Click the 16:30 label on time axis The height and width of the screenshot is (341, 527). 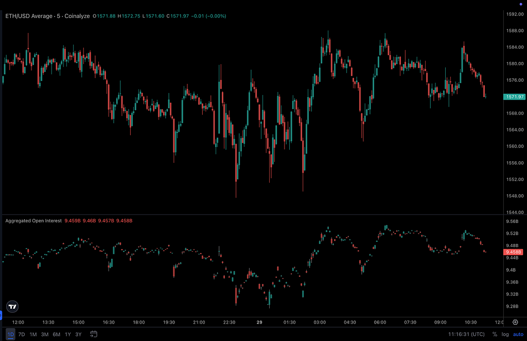click(109, 322)
